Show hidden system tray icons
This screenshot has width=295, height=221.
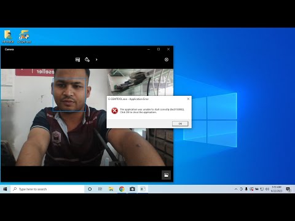click(236, 189)
